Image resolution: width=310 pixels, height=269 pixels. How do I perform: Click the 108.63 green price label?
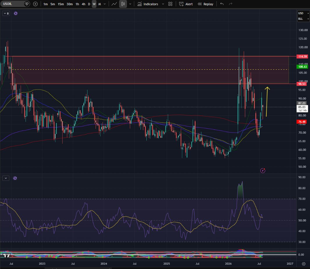click(x=302, y=67)
